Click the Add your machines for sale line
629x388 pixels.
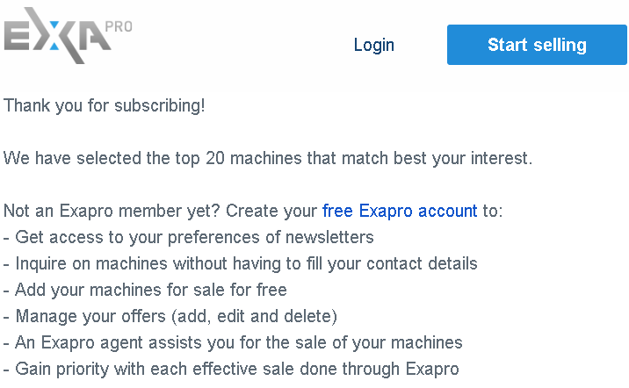pyautogui.click(x=145, y=290)
